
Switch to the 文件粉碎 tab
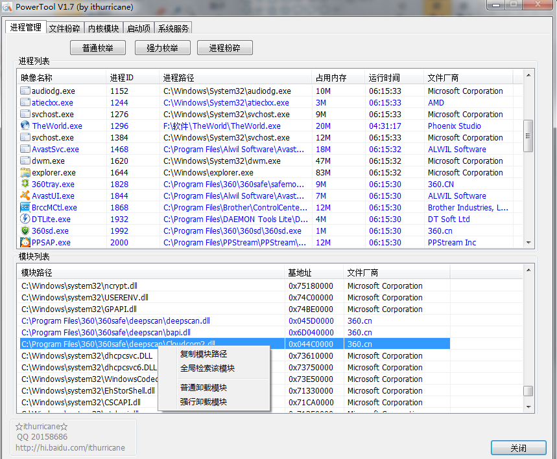[x=65, y=28]
